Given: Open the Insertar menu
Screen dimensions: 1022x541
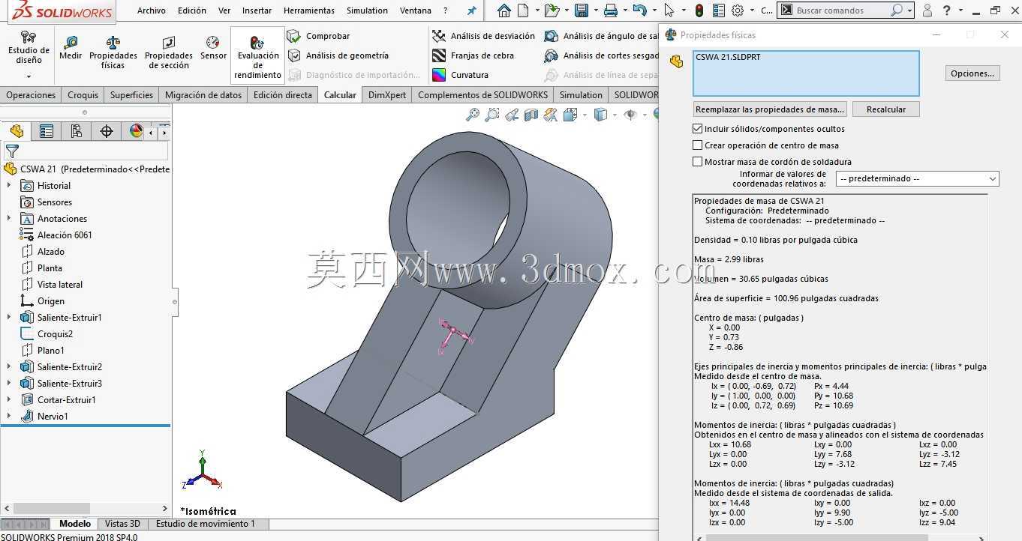Looking at the screenshot, I should (257, 10).
